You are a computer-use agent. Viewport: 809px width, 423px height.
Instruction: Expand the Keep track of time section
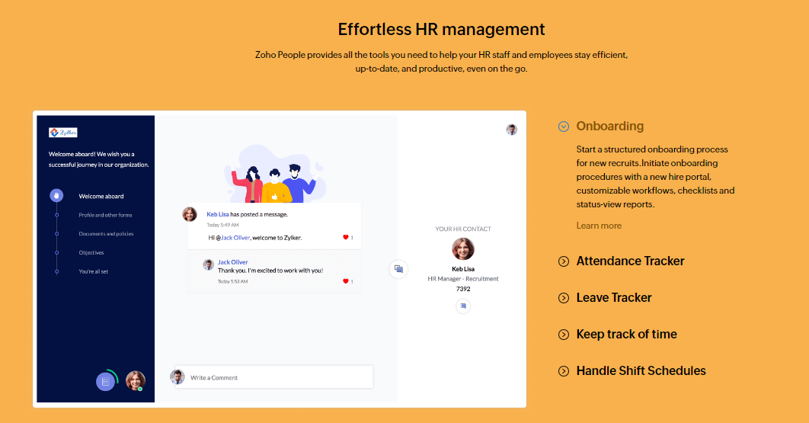(x=564, y=335)
